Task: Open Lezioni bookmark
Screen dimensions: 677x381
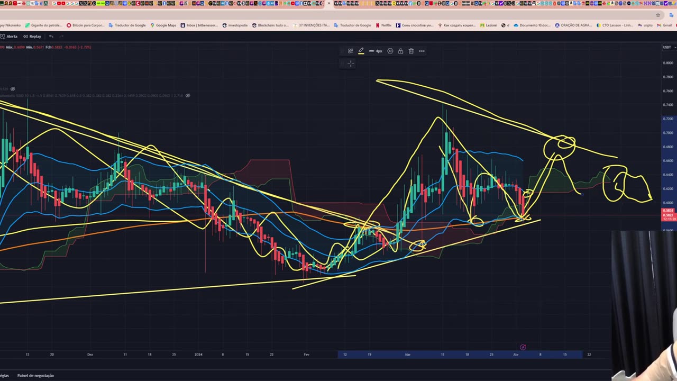Action: pyautogui.click(x=489, y=25)
